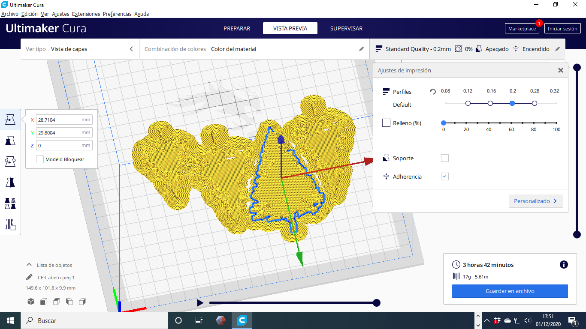Click Guardar en archivo
Image resolution: width=586 pixels, height=329 pixels.
point(510,291)
